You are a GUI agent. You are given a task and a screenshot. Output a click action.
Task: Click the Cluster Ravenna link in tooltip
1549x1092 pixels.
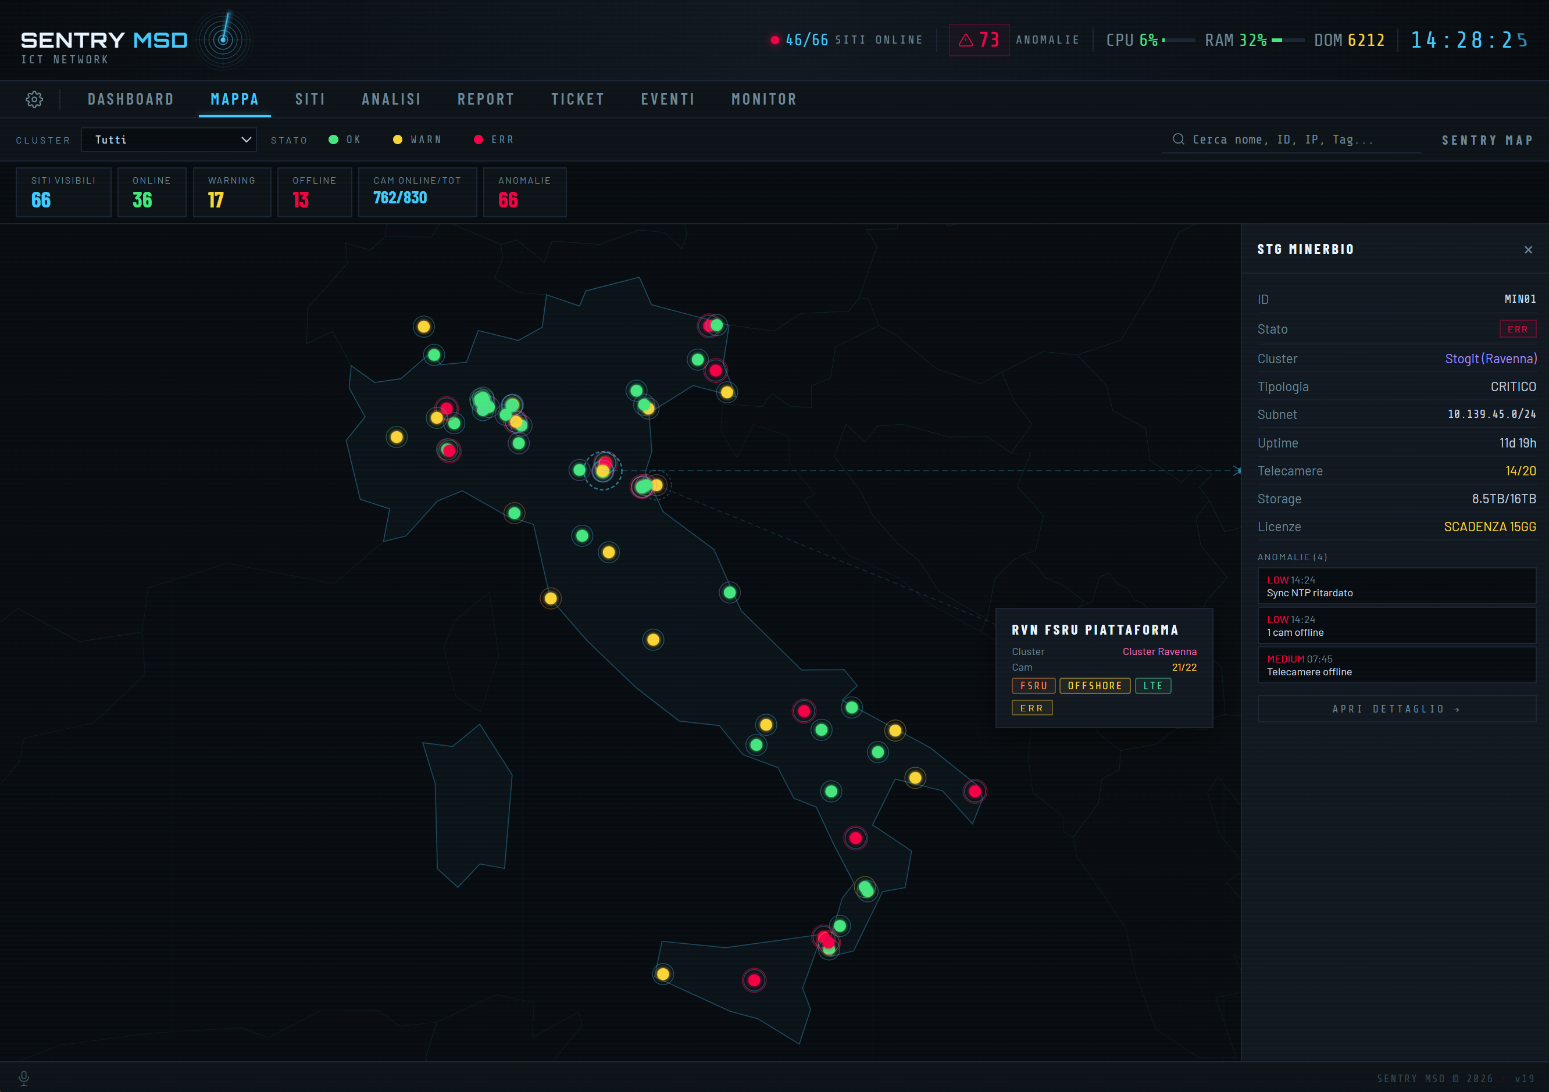click(1159, 651)
